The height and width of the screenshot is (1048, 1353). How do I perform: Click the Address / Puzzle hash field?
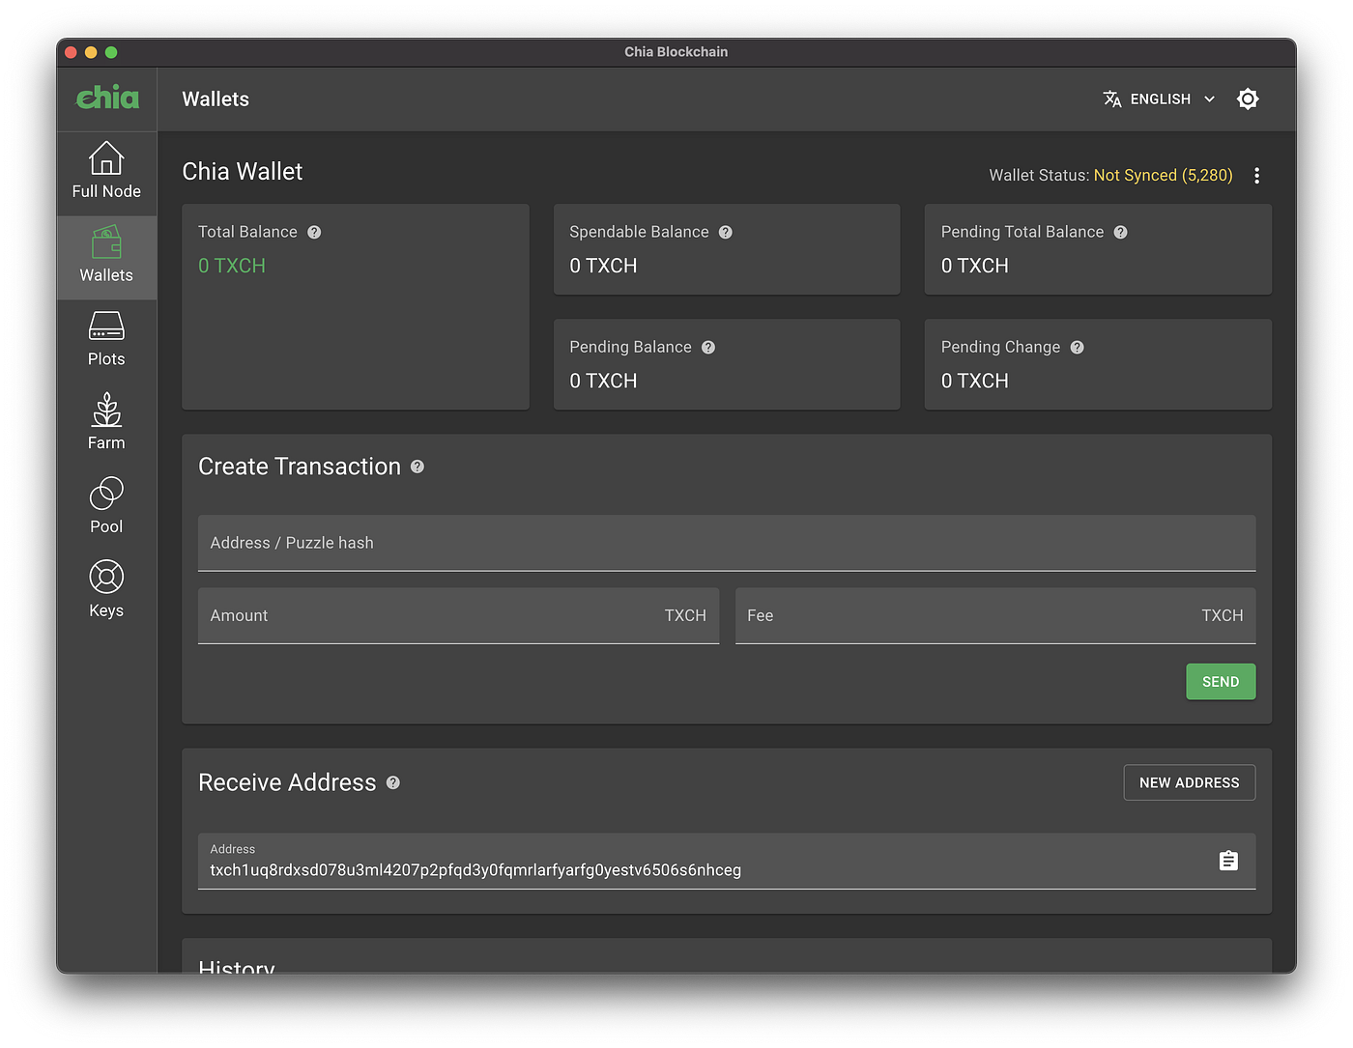727,543
